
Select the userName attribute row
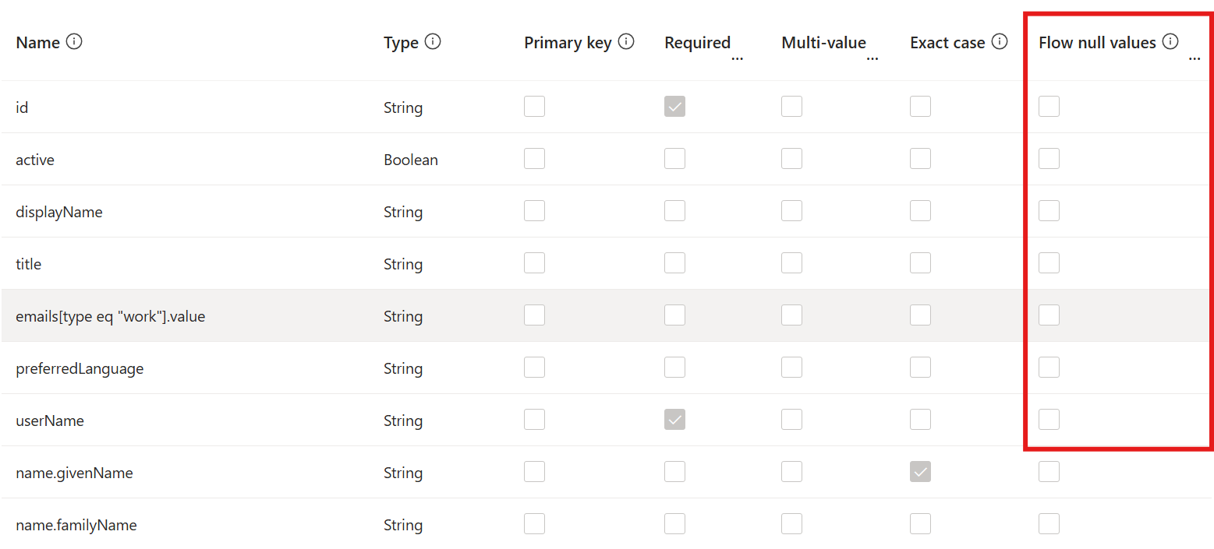607,421
